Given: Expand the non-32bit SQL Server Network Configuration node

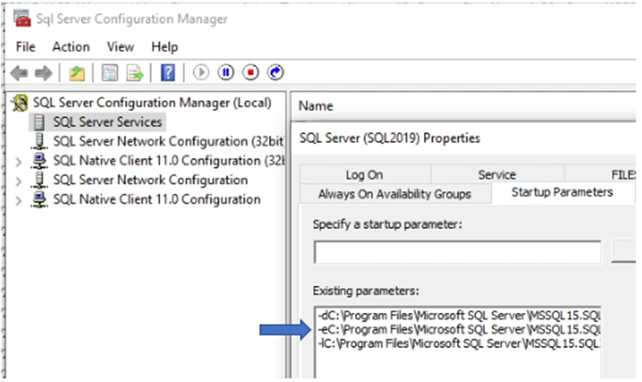Looking at the screenshot, I should click(19, 181).
